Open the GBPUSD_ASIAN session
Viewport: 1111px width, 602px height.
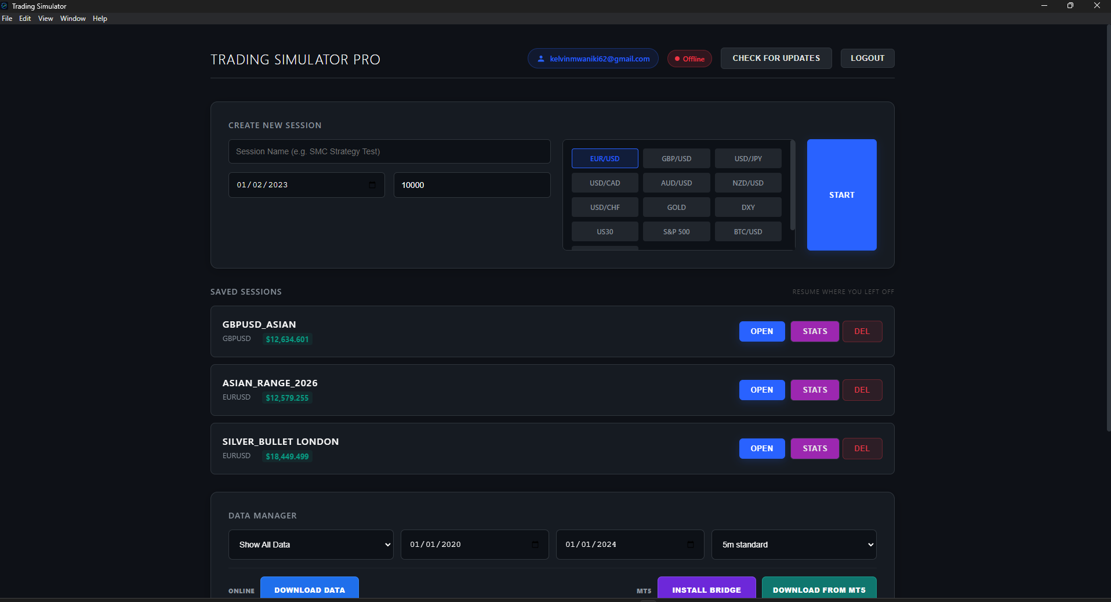[x=762, y=331]
